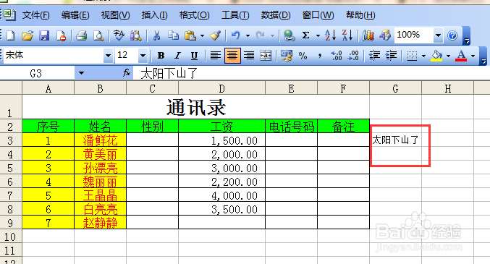Open Print Preview icon
This screenshot has height=264, width=490.
98,35
